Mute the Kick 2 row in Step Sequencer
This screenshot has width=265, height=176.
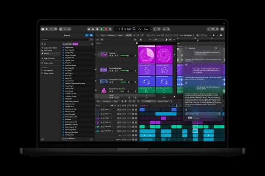[x=101, y=114]
